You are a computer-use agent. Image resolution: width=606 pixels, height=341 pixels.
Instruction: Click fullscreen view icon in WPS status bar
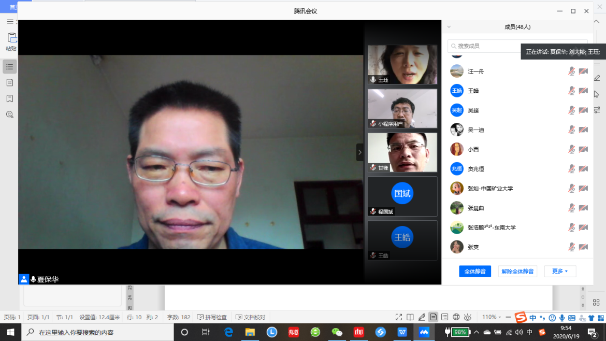398,317
